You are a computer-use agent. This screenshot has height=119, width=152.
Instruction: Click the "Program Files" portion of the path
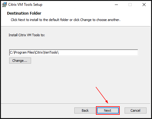coord(24,53)
